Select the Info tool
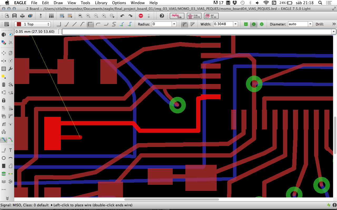 tap(4, 34)
